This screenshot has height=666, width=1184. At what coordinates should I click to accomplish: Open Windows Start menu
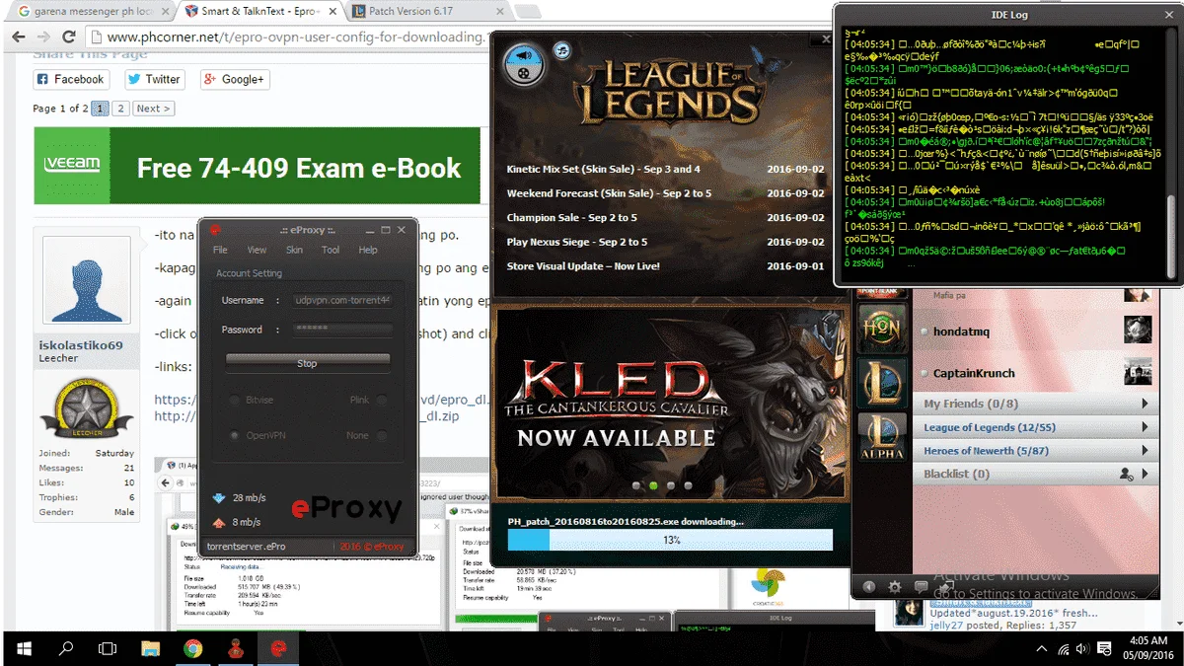pyautogui.click(x=24, y=649)
